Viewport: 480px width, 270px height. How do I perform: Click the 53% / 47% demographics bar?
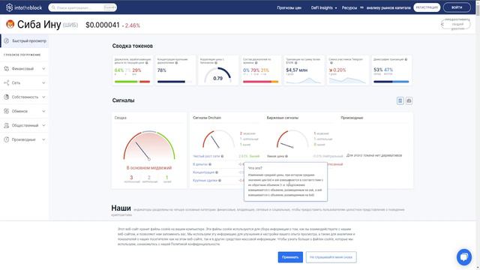(391, 82)
